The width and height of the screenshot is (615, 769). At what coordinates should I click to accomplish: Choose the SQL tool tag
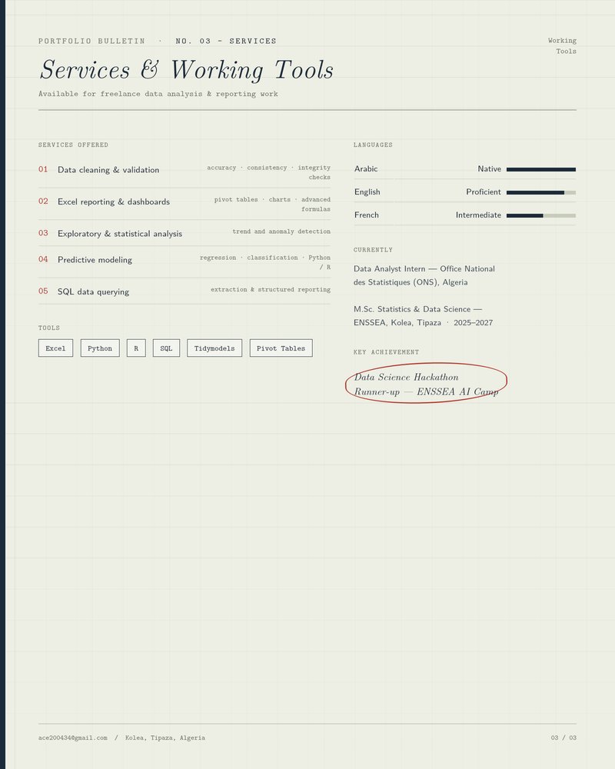click(x=166, y=348)
